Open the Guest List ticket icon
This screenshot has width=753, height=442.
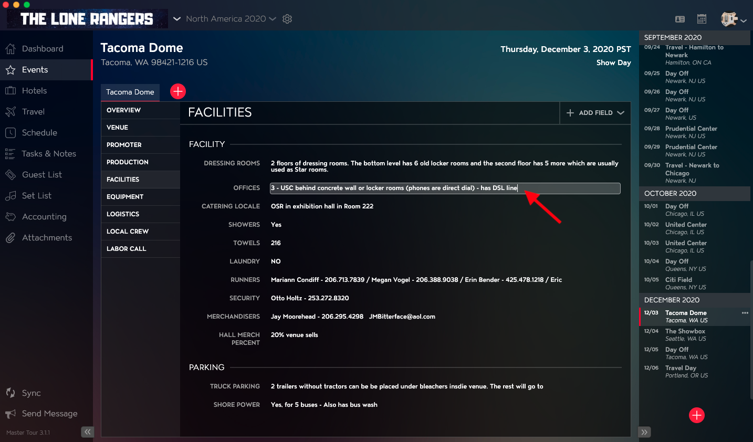pos(11,175)
